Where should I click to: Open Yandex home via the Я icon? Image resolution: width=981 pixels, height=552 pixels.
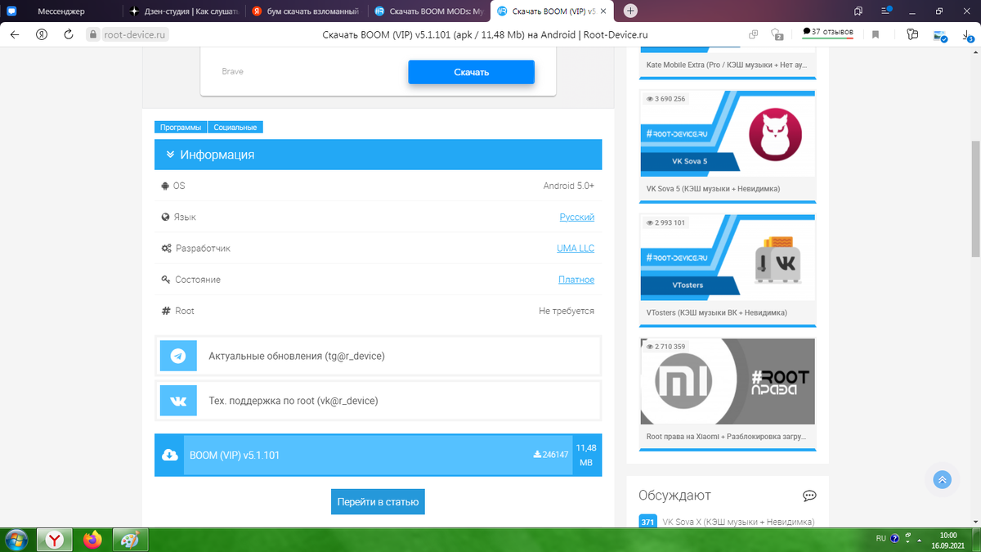(x=41, y=35)
